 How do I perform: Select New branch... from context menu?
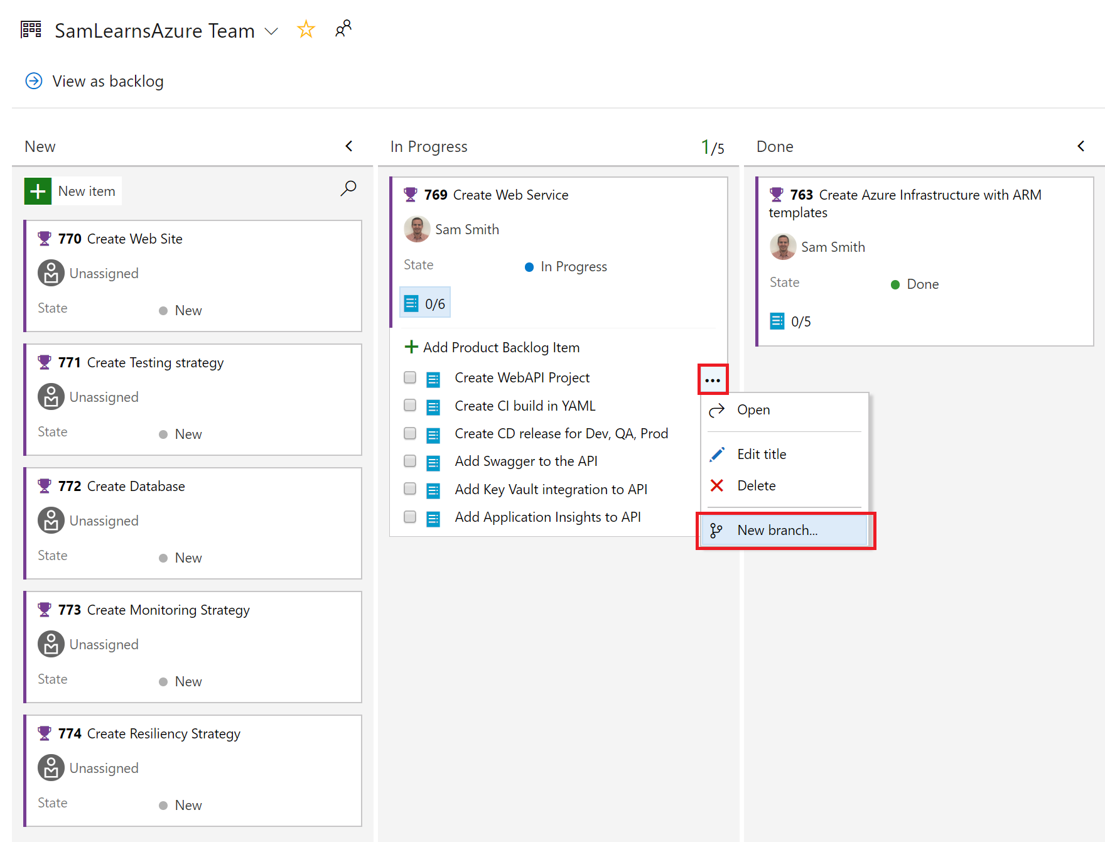[x=777, y=531]
